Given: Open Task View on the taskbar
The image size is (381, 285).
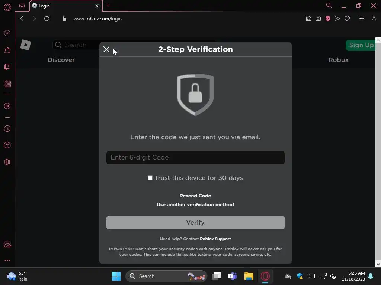Looking at the screenshot, I should [216, 276].
